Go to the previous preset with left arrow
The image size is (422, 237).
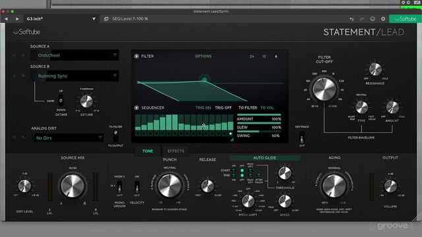coord(6,19)
